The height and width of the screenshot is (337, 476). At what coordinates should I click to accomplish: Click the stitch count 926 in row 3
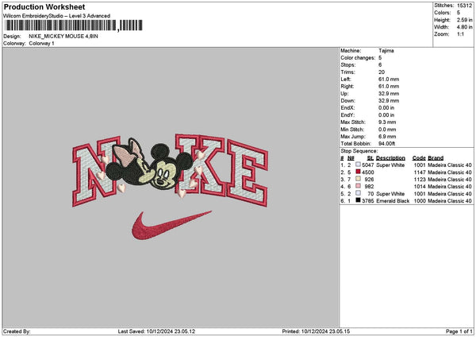point(369,180)
